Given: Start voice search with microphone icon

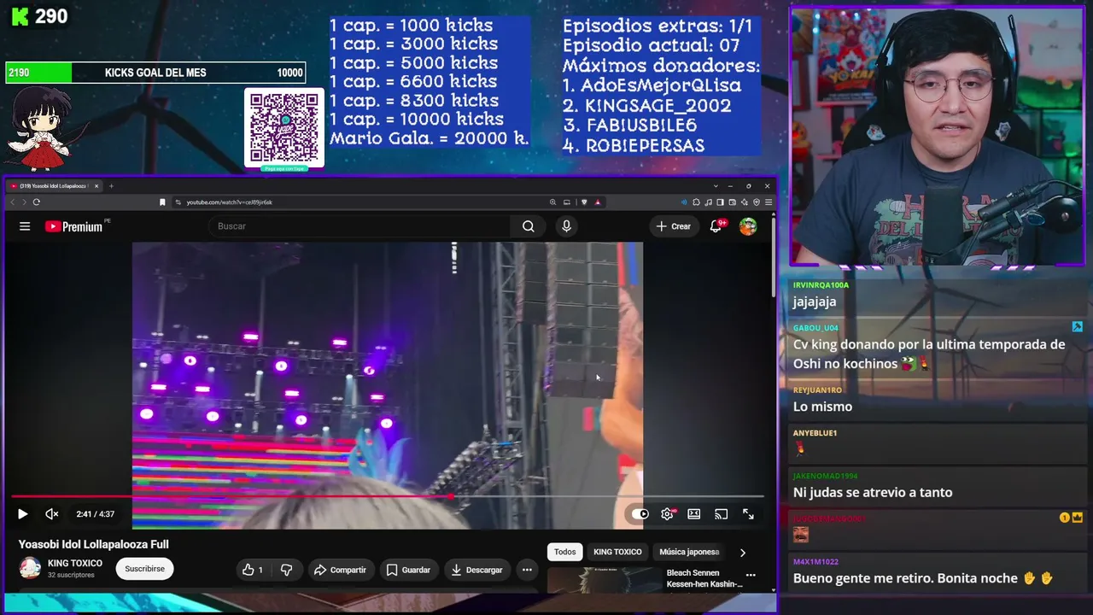Looking at the screenshot, I should (566, 226).
